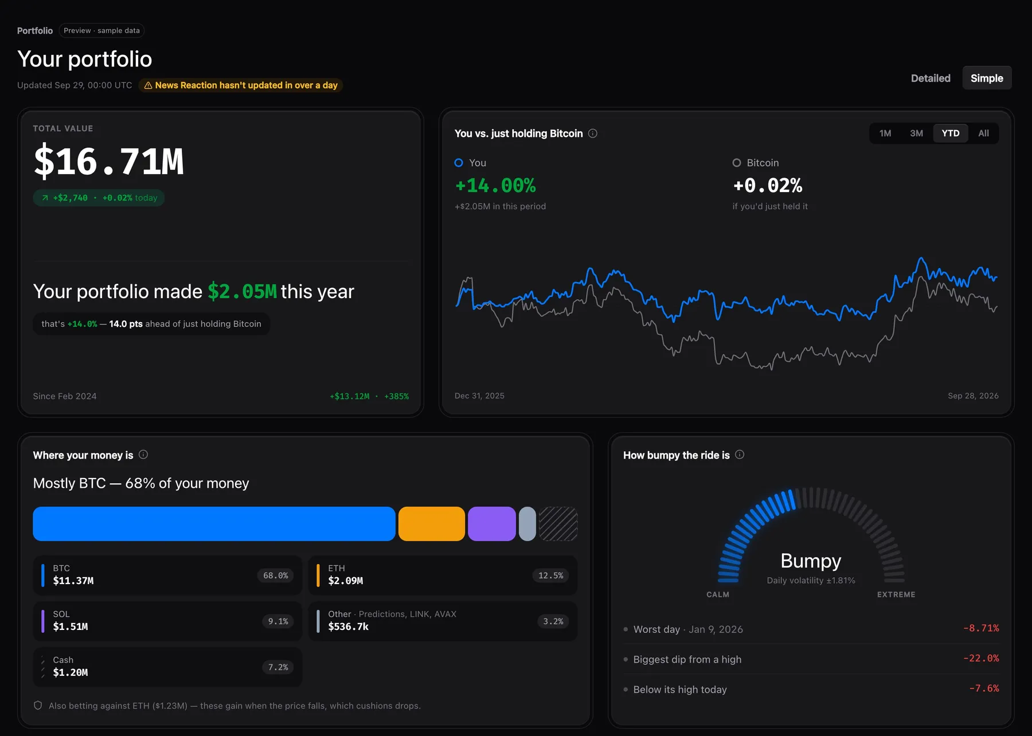Click the 'Preview · sample data' badge

pyautogui.click(x=101, y=30)
